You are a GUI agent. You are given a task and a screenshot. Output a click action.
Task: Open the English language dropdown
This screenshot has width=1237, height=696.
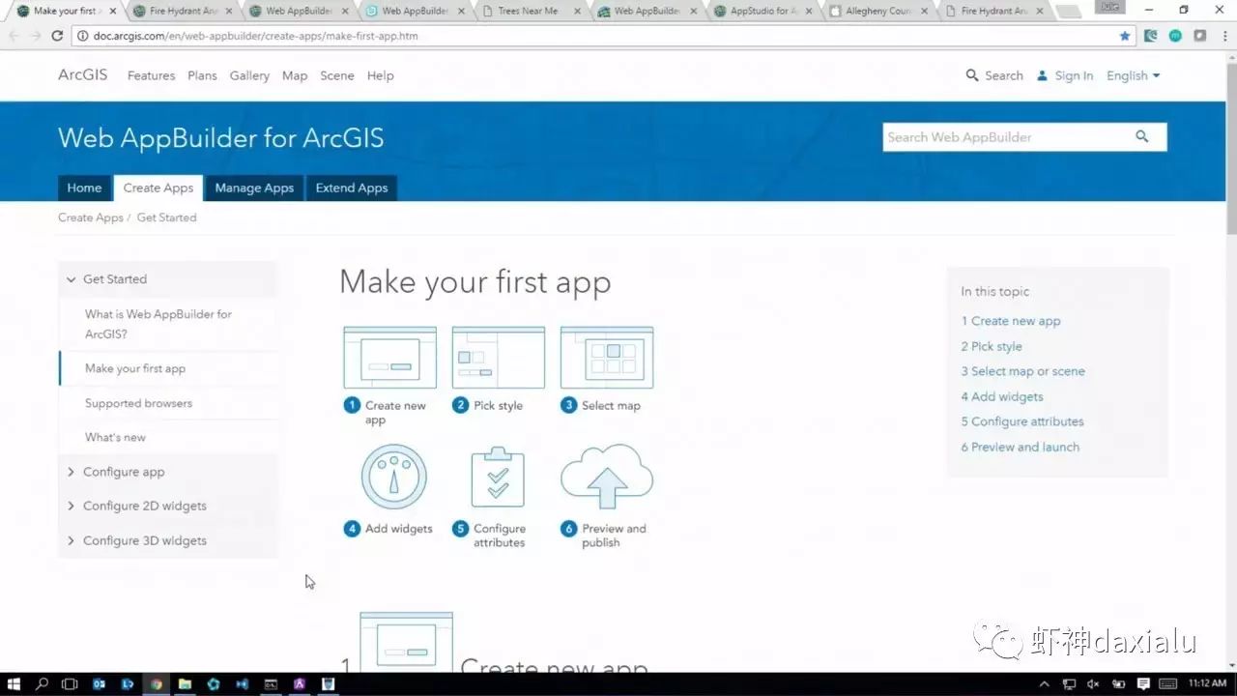pyautogui.click(x=1134, y=75)
